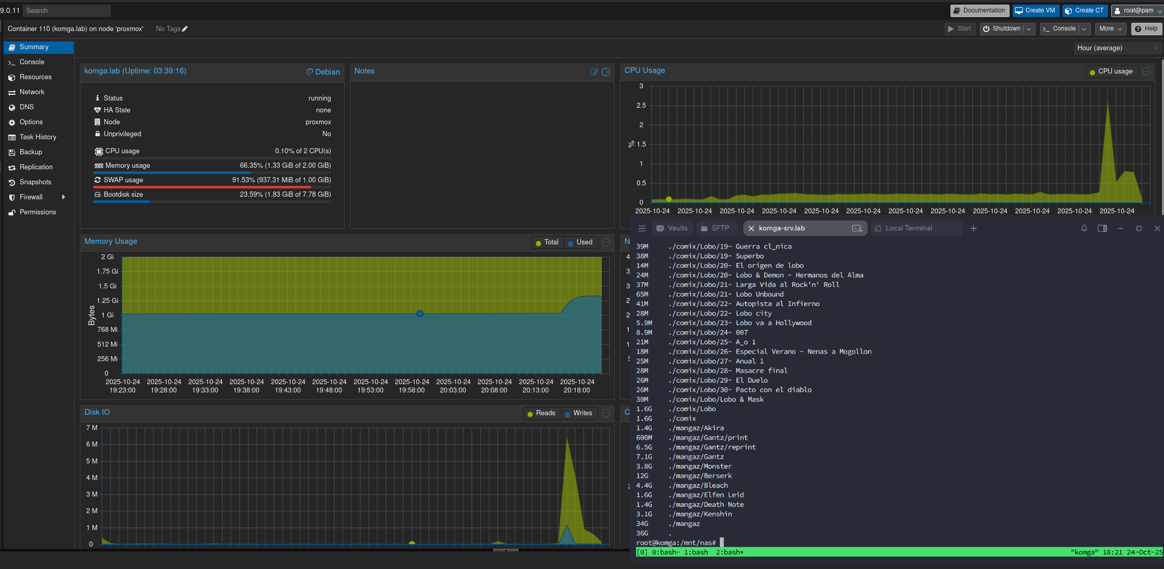This screenshot has height=569, width=1164.
Task: Toggle the Total series in Memory Usage legend
Action: (x=547, y=242)
